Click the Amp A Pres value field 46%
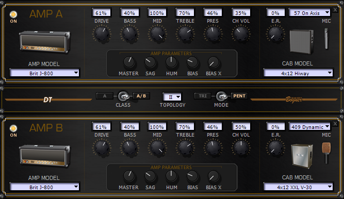Screen dimensions: 344x199 pyautogui.click(x=213, y=13)
